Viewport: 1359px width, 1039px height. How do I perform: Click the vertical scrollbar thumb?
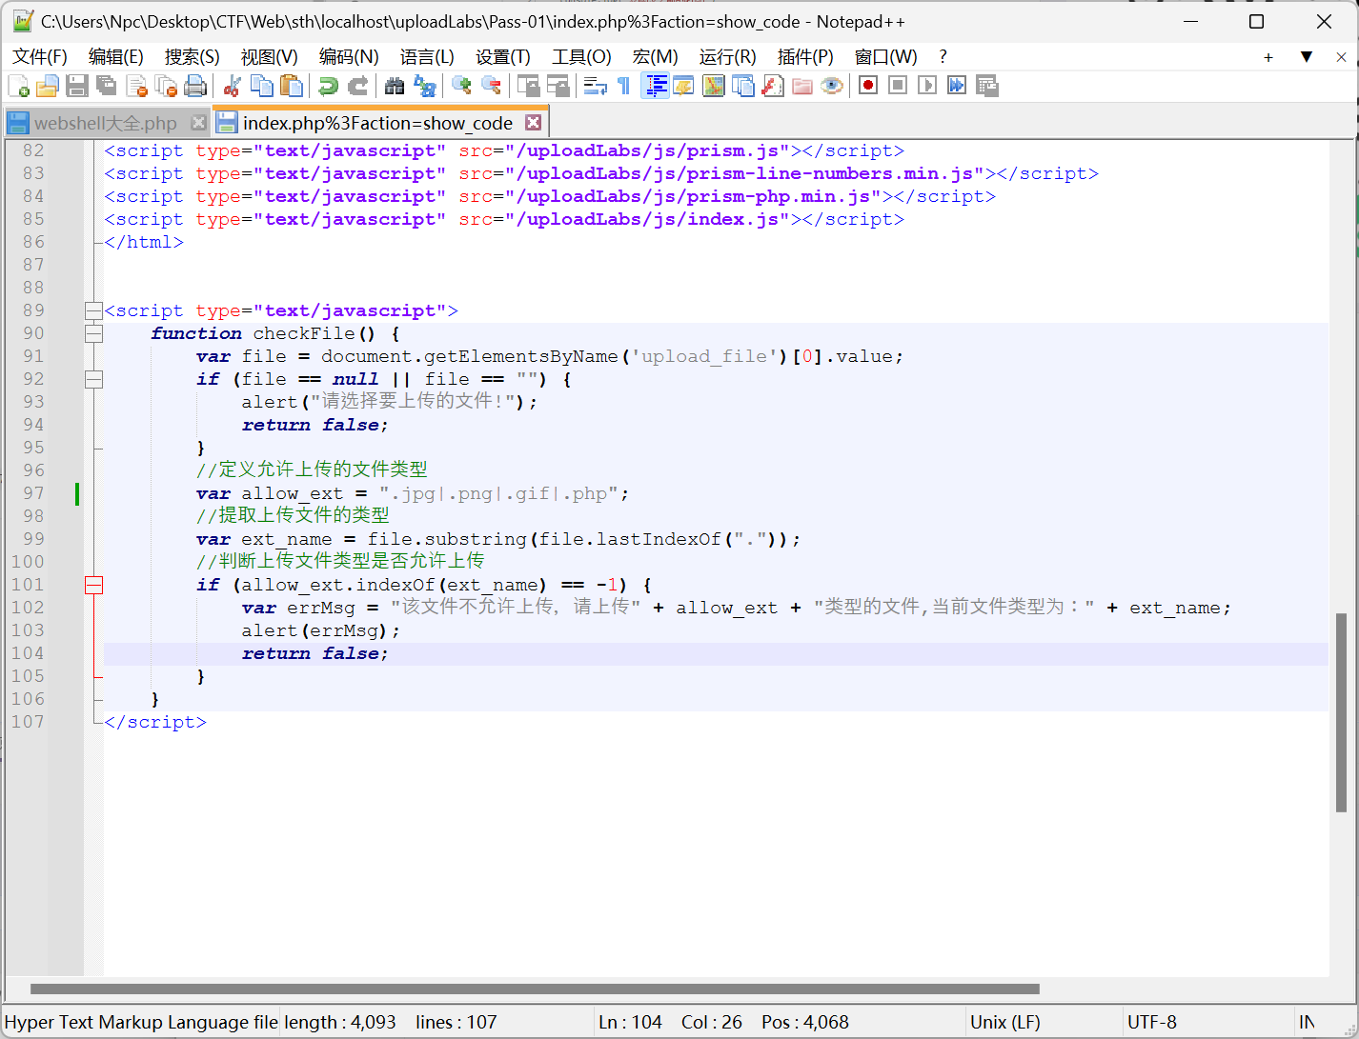[x=1341, y=712]
